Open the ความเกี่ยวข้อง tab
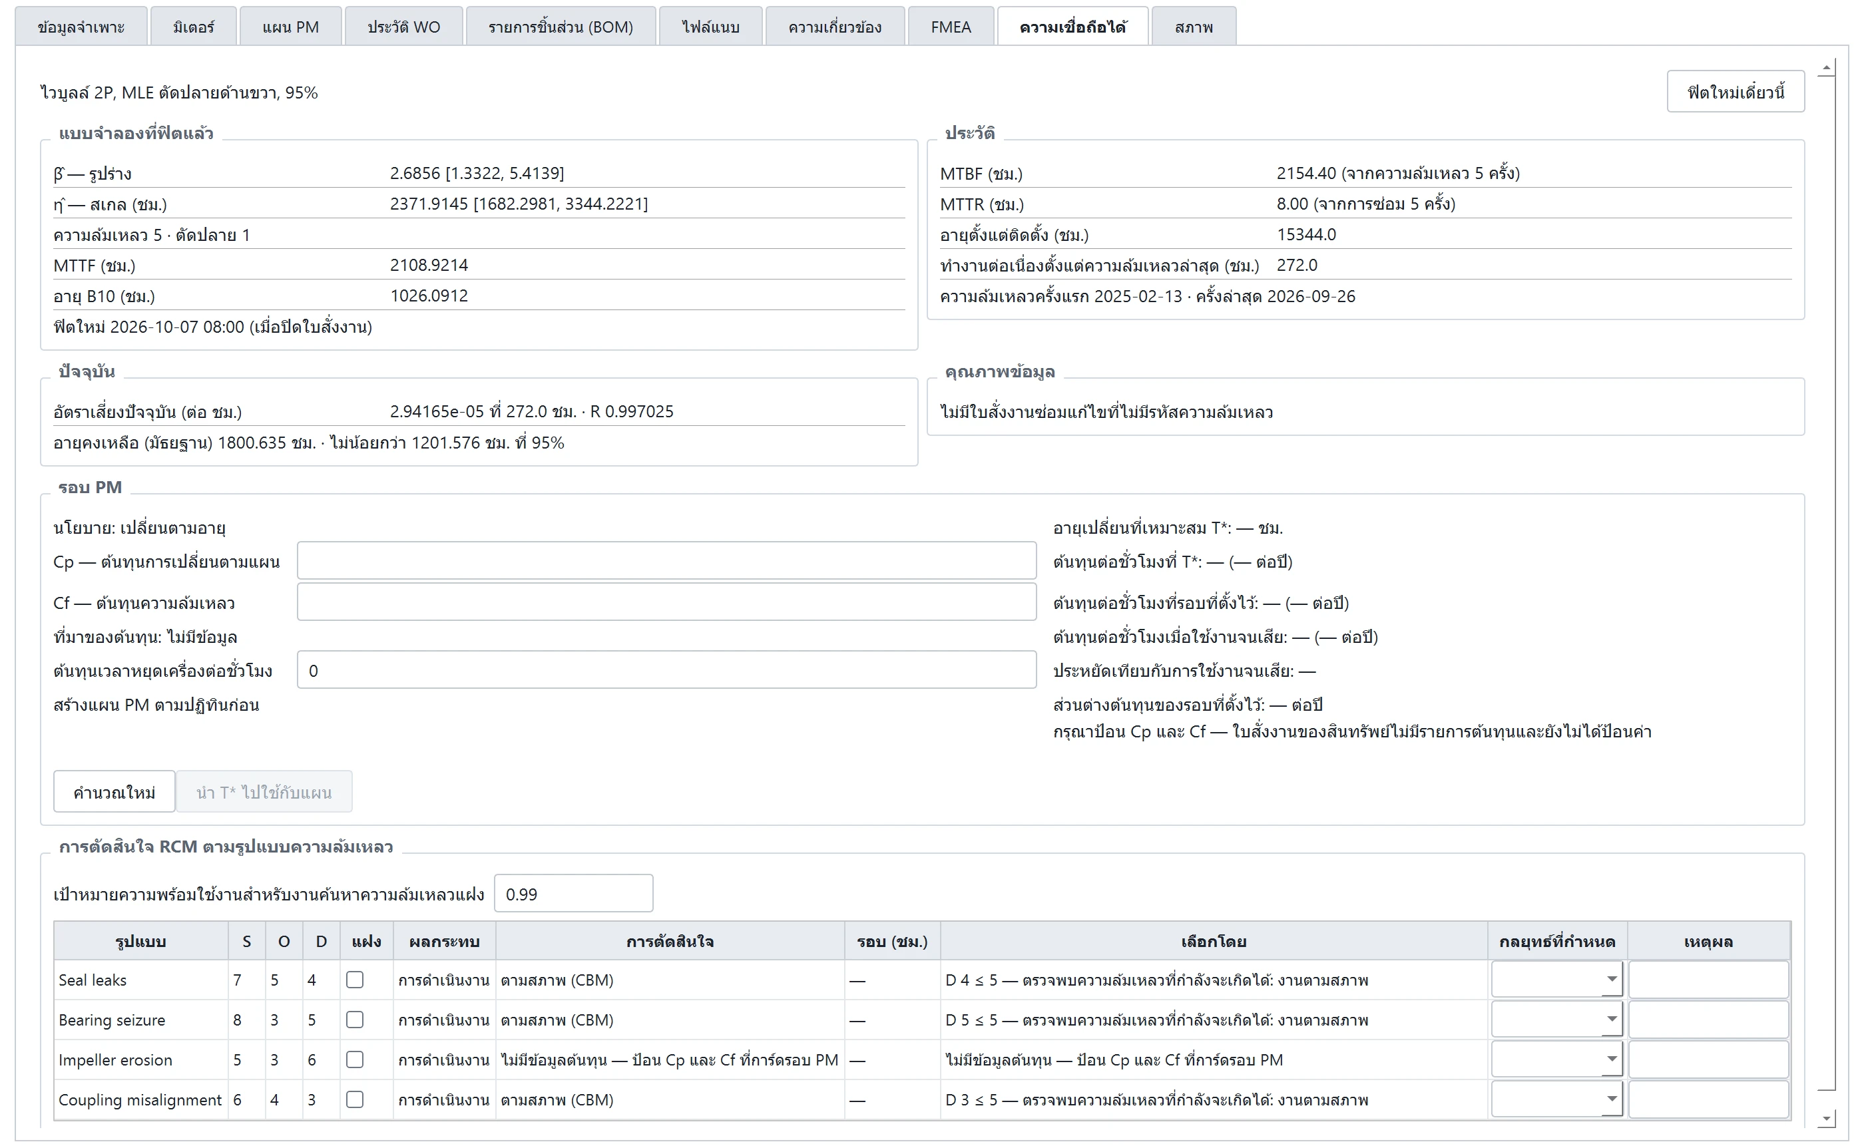The image size is (1864, 1146). [835, 27]
